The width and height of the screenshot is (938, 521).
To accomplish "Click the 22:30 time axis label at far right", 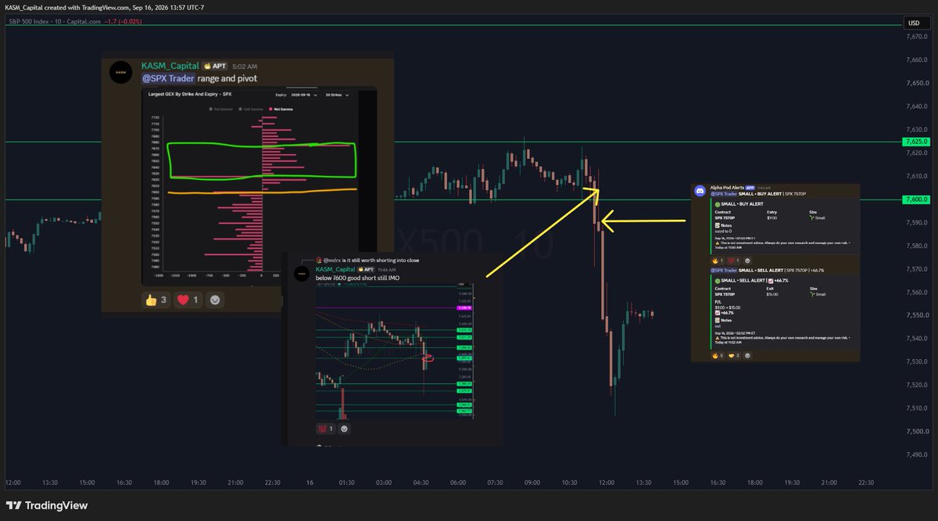I will click(865, 482).
